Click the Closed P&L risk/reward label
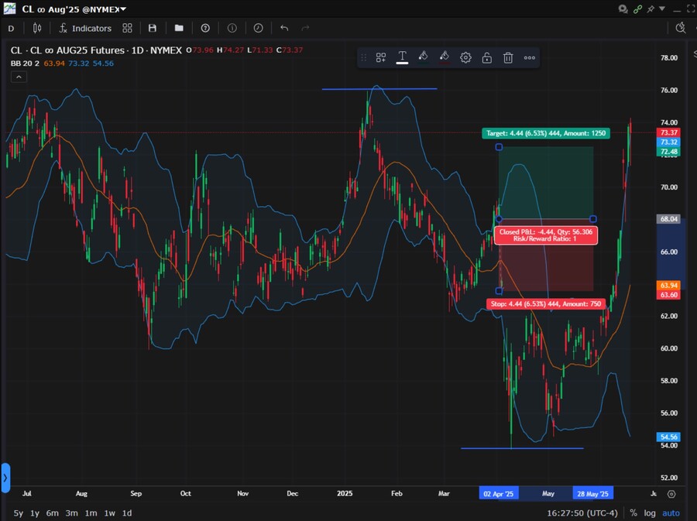 (x=545, y=235)
